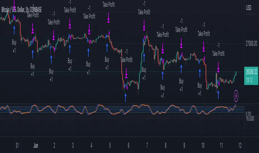Click the USD currency label
Viewport: 259px width, 153px height.
point(249,8)
